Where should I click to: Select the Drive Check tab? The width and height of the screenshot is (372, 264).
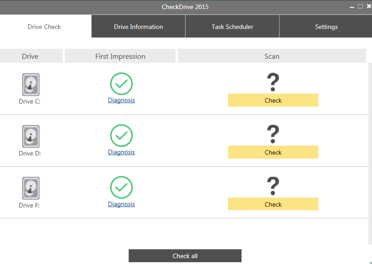click(x=44, y=27)
